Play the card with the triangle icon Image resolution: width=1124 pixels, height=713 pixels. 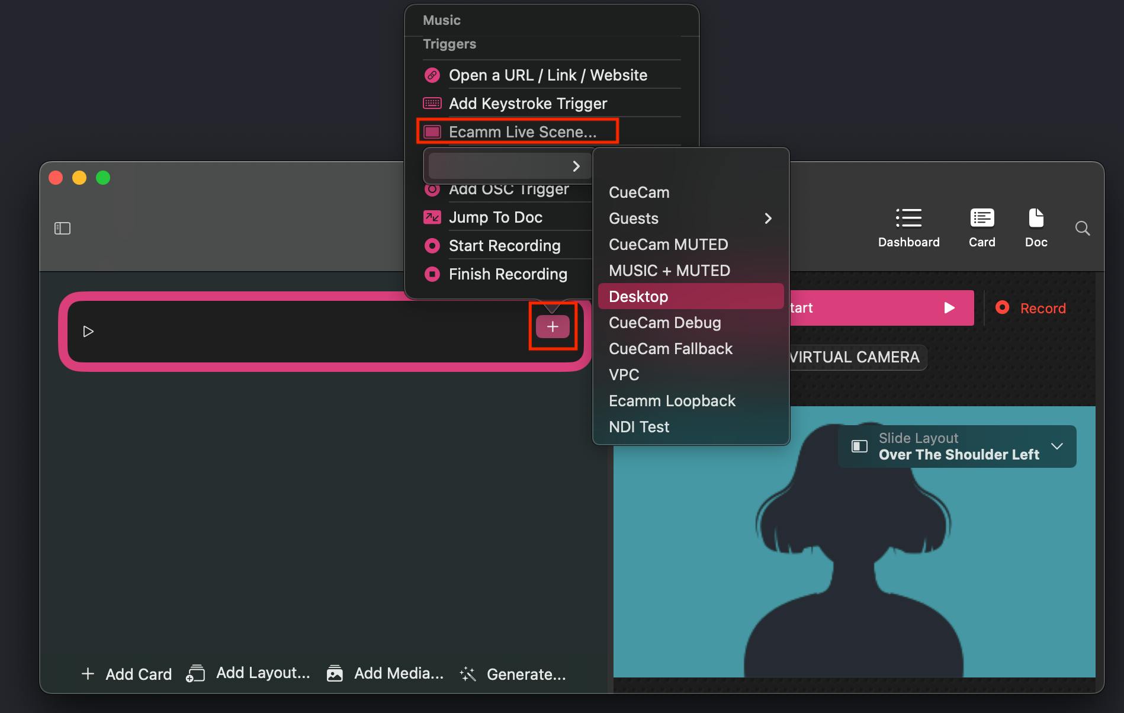[88, 331]
